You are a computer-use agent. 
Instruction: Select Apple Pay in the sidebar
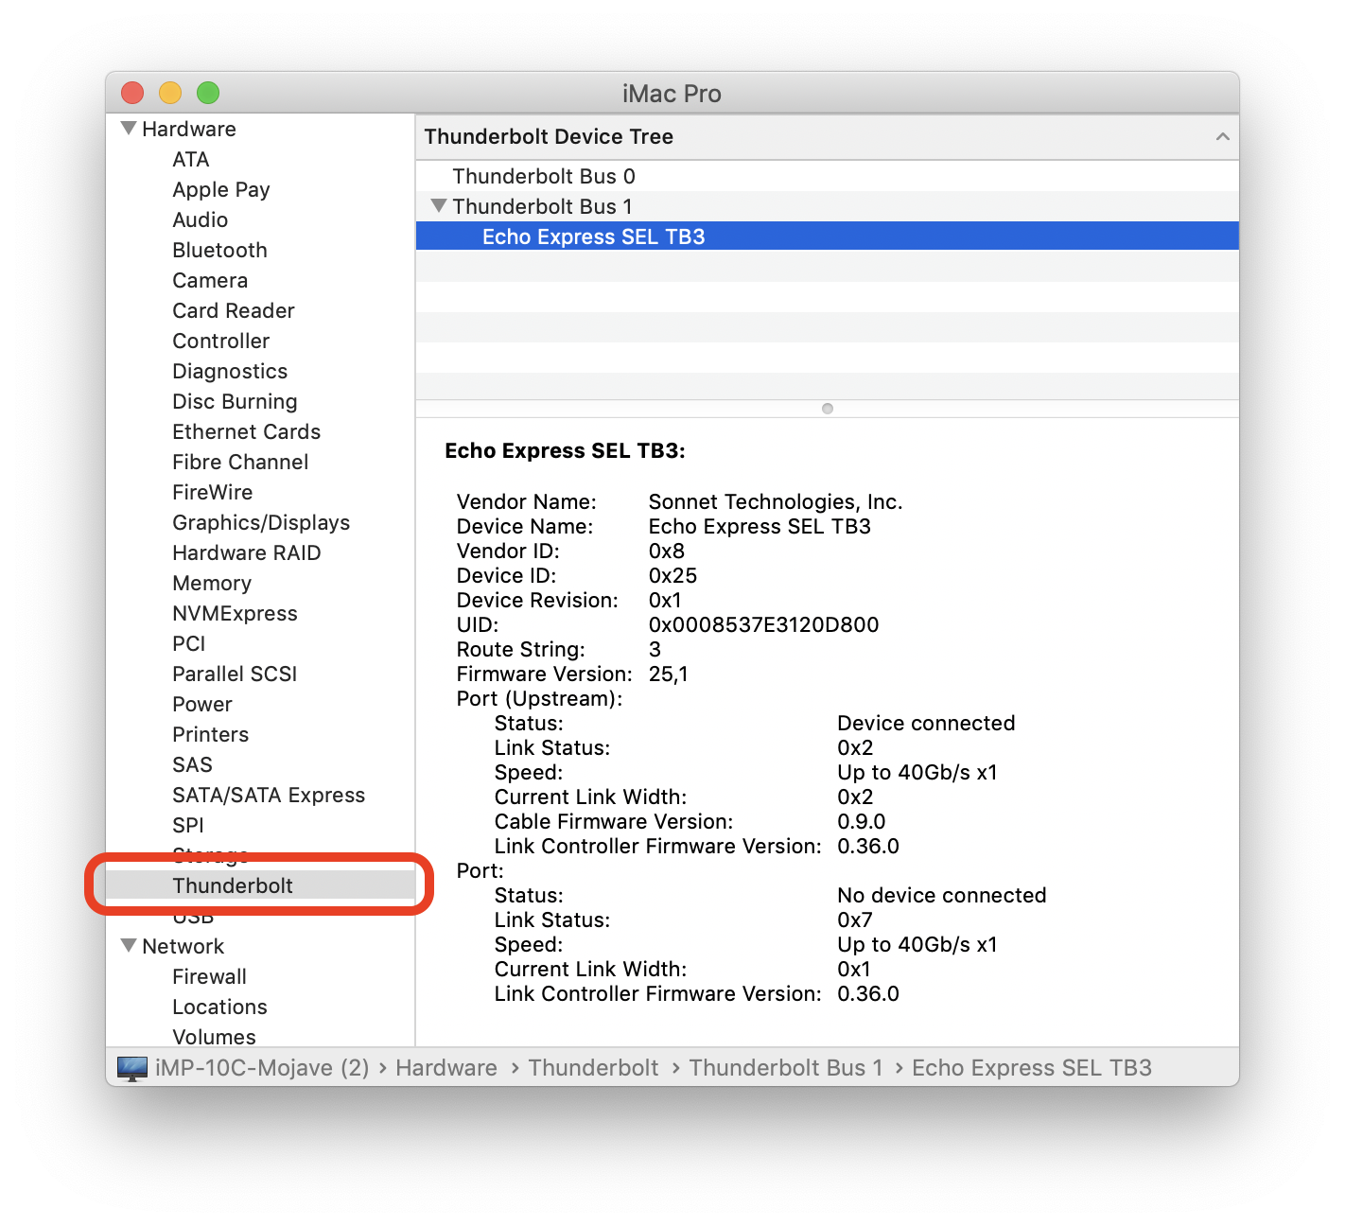tap(221, 189)
